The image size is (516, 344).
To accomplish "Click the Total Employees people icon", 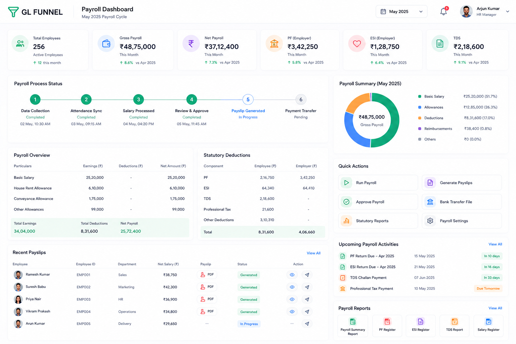I will coord(20,44).
